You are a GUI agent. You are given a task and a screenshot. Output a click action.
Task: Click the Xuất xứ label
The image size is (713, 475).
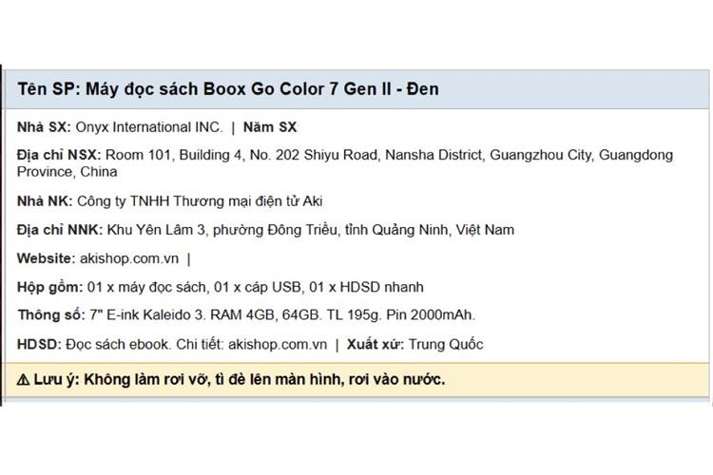pyautogui.click(x=376, y=345)
